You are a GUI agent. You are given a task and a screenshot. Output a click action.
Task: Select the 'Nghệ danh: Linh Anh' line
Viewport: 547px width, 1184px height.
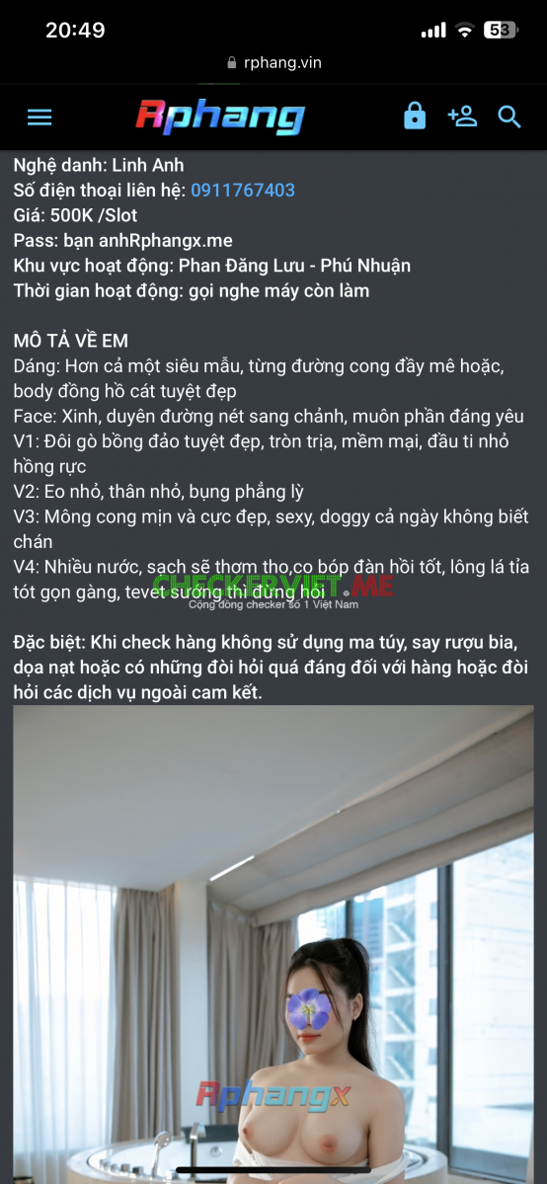click(98, 165)
